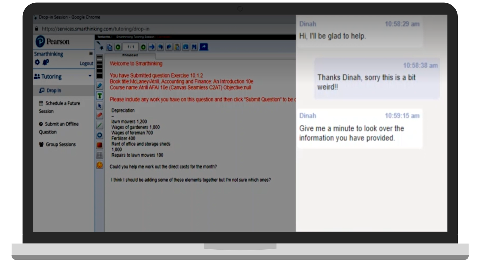Image resolution: width=480 pixels, height=270 pixels.
Task: Select the red Eraser tool
Action: click(x=99, y=115)
